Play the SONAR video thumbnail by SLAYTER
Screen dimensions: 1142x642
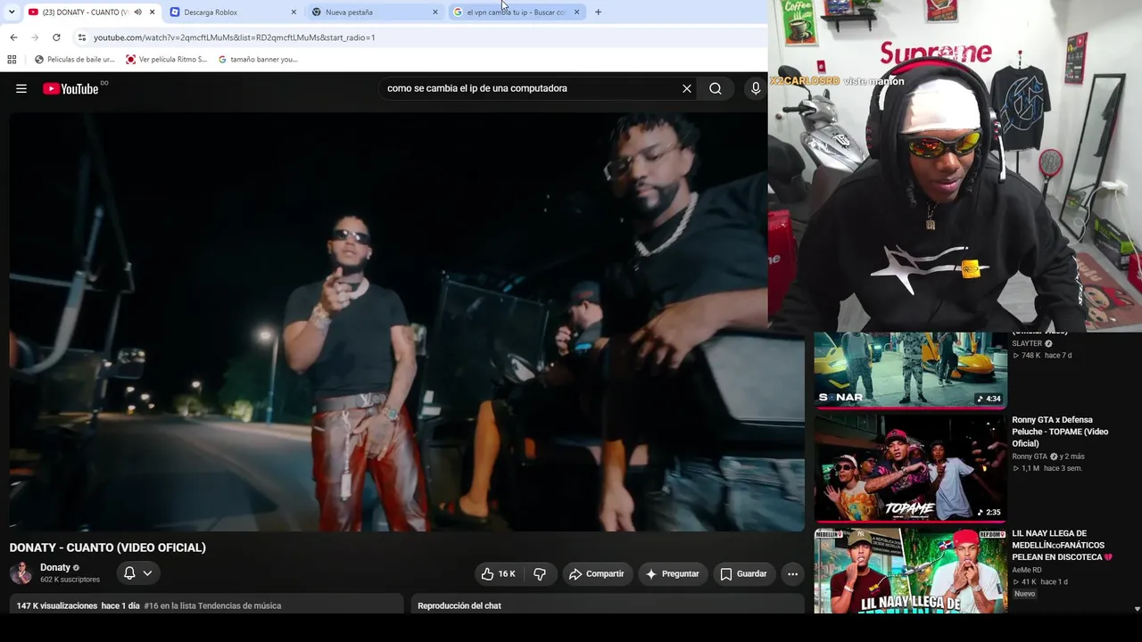(x=911, y=370)
